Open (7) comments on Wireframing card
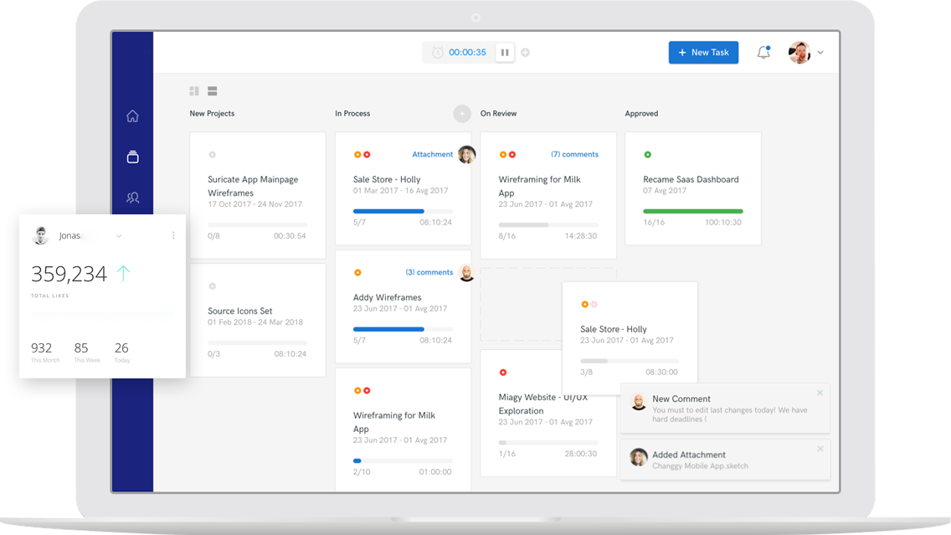 point(574,154)
